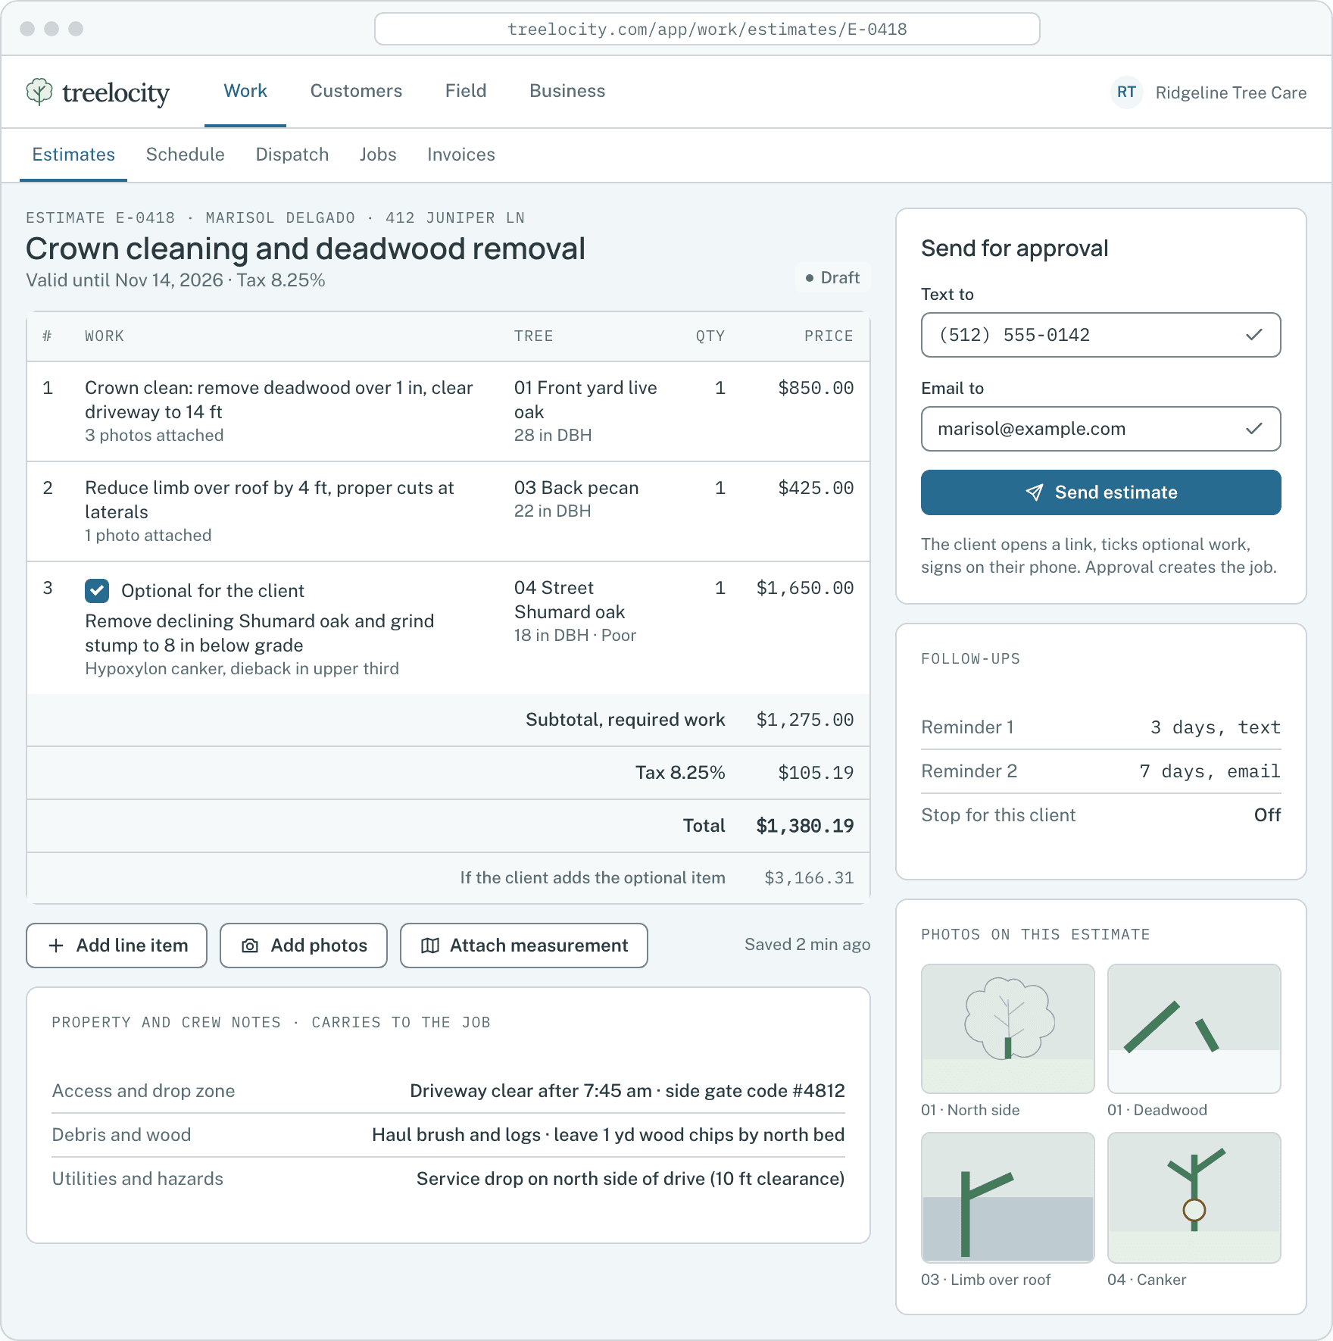Toggle Stop for this client Off
The image size is (1333, 1341).
click(1267, 815)
